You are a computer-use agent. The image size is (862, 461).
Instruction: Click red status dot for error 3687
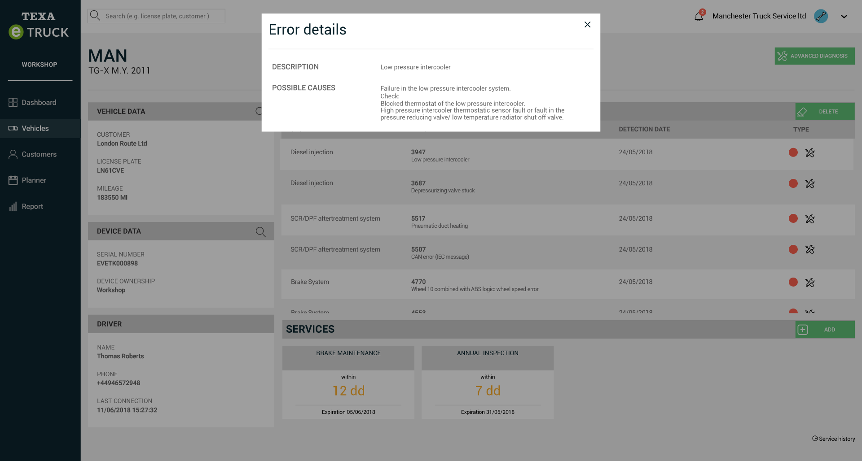pyautogui.click(x=793, y=183)
